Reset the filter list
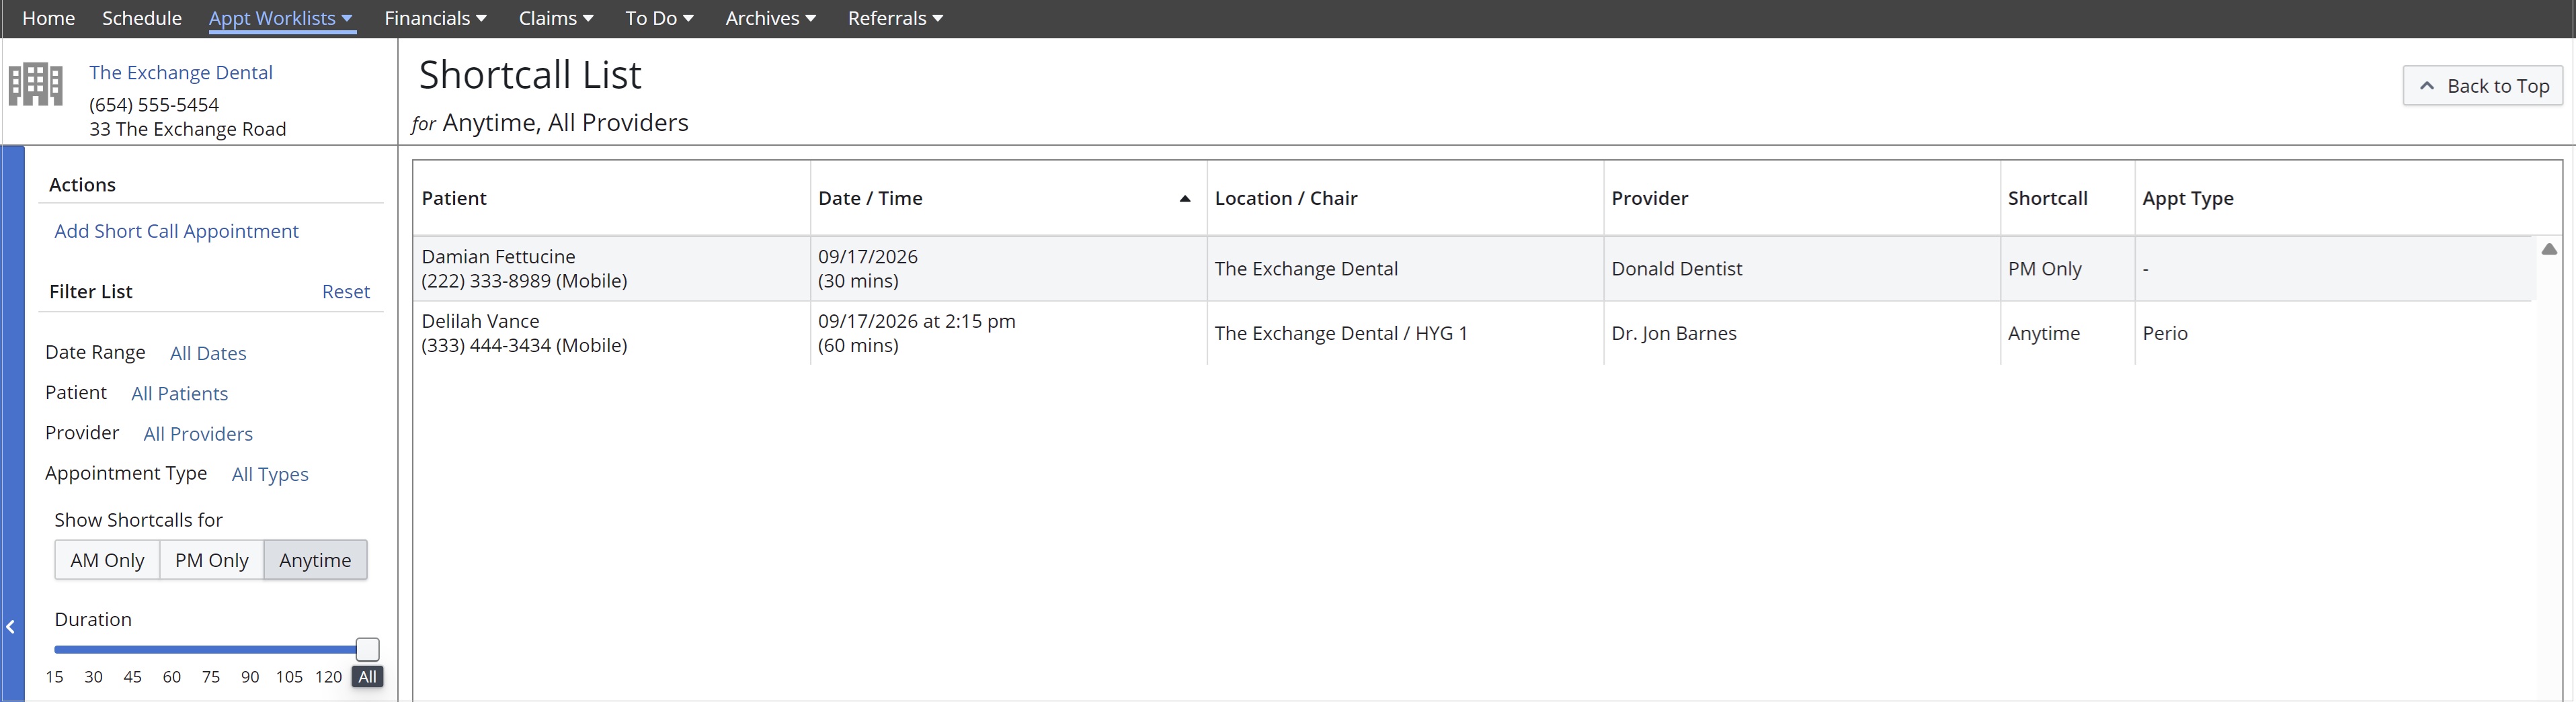This screenshot has width=2576, height=702. point(346,292)
